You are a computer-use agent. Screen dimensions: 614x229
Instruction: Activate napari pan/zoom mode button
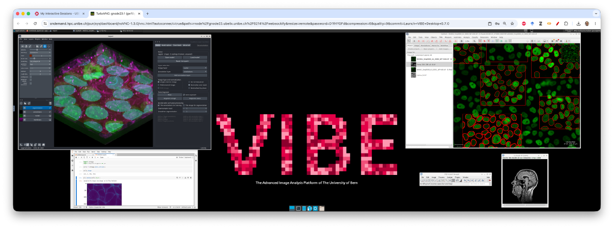[45, 46]
